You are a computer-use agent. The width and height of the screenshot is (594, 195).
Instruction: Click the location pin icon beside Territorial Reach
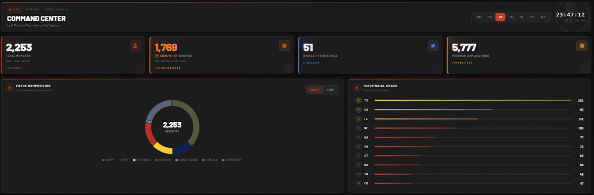tap(357, 88)
